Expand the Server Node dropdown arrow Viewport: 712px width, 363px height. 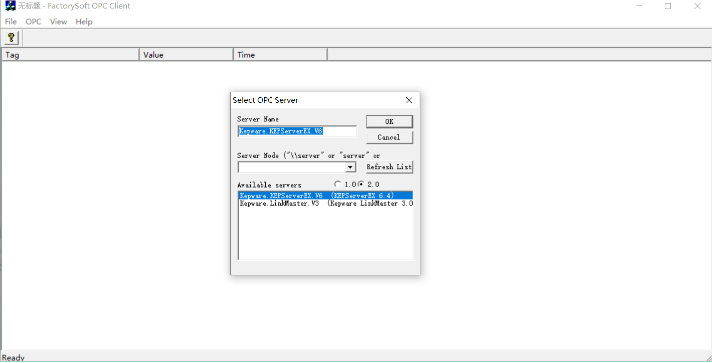click(x=350, y=167)
